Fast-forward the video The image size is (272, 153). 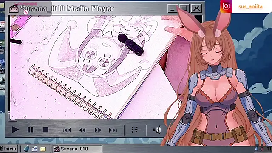pyautogui.click(x=98, y=130)
